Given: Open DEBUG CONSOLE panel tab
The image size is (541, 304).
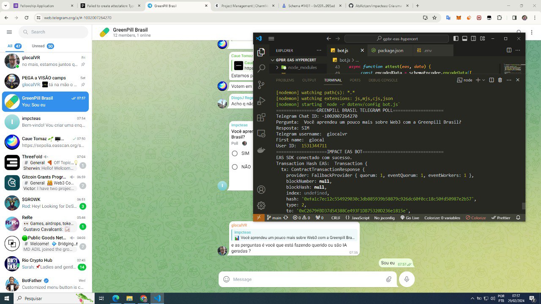Looking at the screenshot, I should pos(383,80).
